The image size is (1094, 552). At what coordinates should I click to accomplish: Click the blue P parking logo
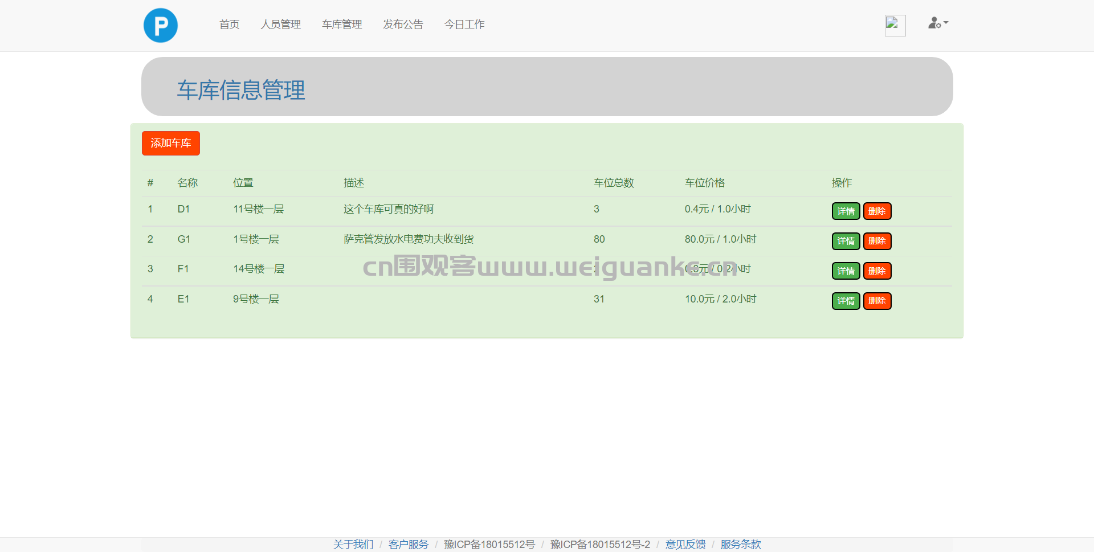[160, 25]
